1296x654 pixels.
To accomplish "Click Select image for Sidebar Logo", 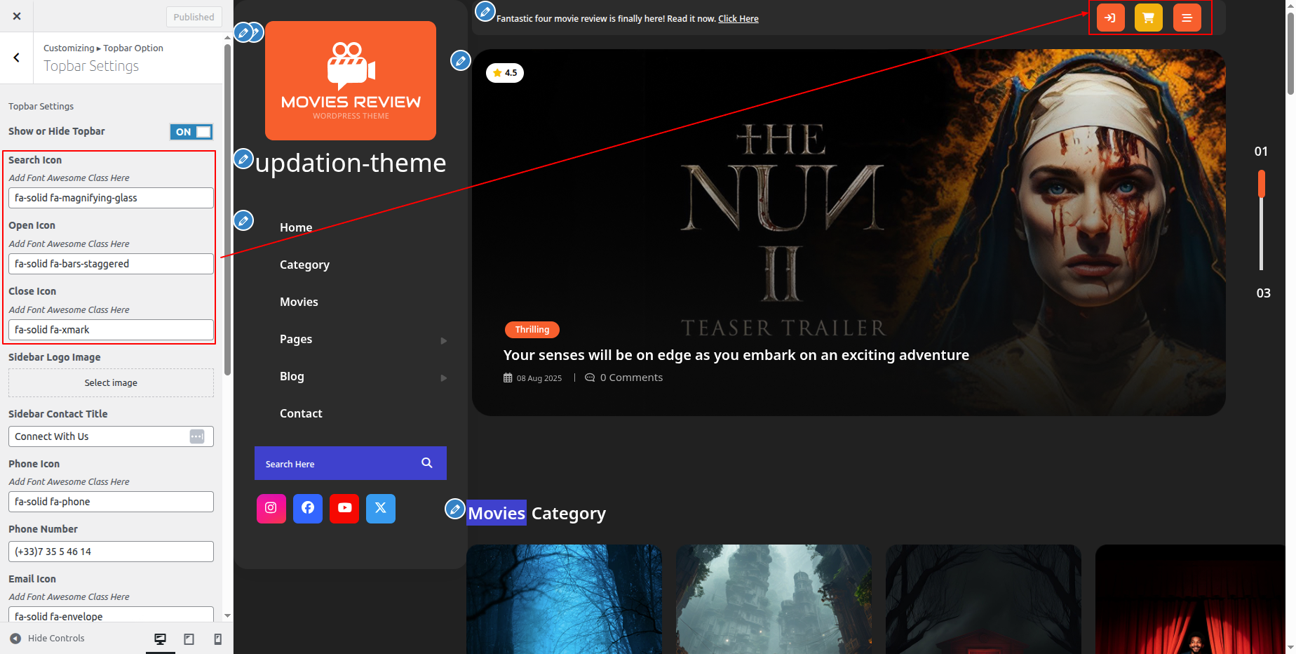I will tap(111, 383).
